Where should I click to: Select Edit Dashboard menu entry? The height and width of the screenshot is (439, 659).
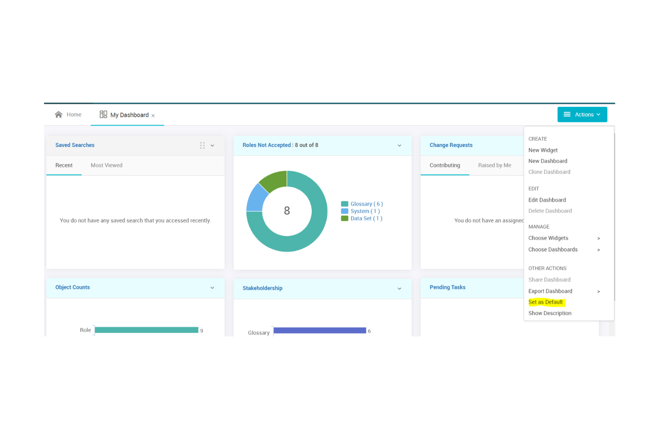pos(547,200)
